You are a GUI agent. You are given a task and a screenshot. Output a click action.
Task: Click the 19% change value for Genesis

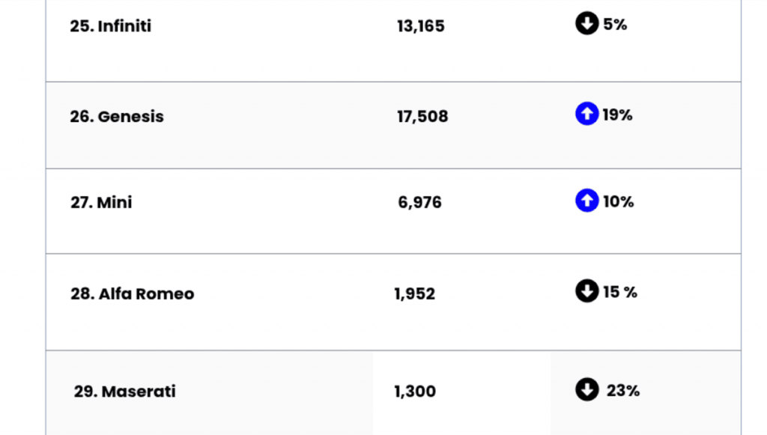coord(617,115)
